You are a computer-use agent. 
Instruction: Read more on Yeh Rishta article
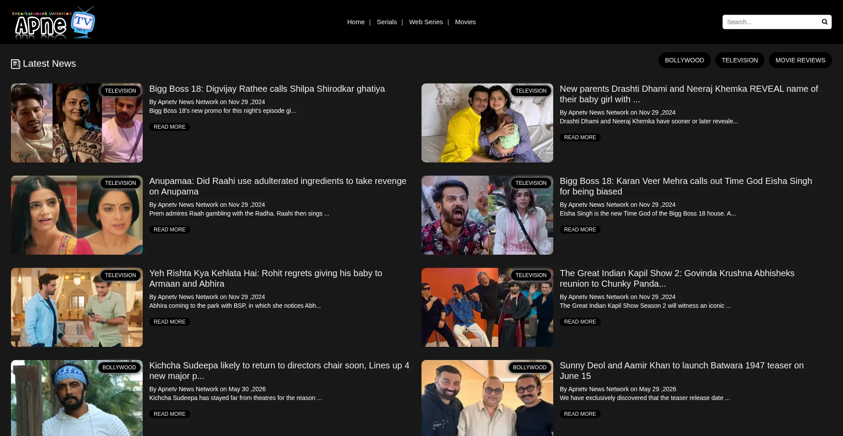point(169,322)
